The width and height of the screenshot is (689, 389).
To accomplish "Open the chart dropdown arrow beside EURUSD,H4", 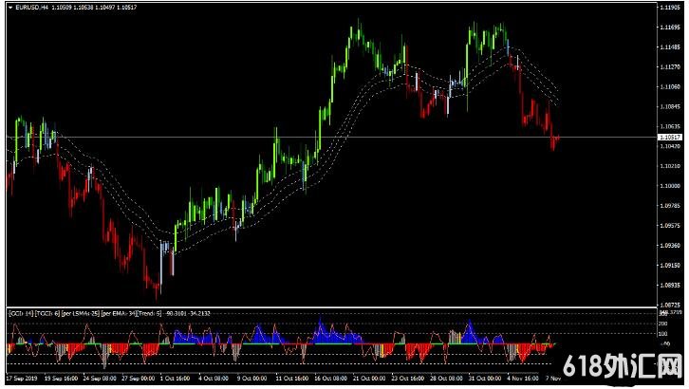I will coord(10,8).
